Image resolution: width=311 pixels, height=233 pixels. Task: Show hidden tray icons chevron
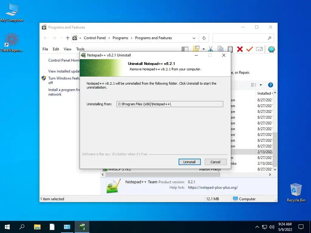coord(257,227)
